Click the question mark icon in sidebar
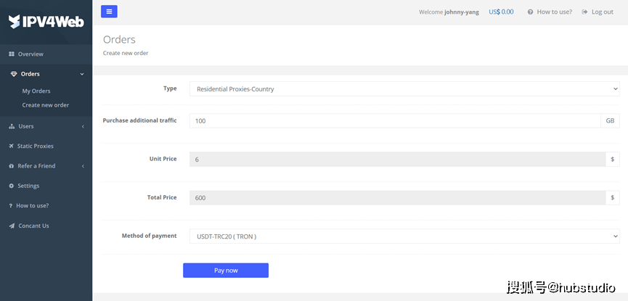 pos(11,206)
